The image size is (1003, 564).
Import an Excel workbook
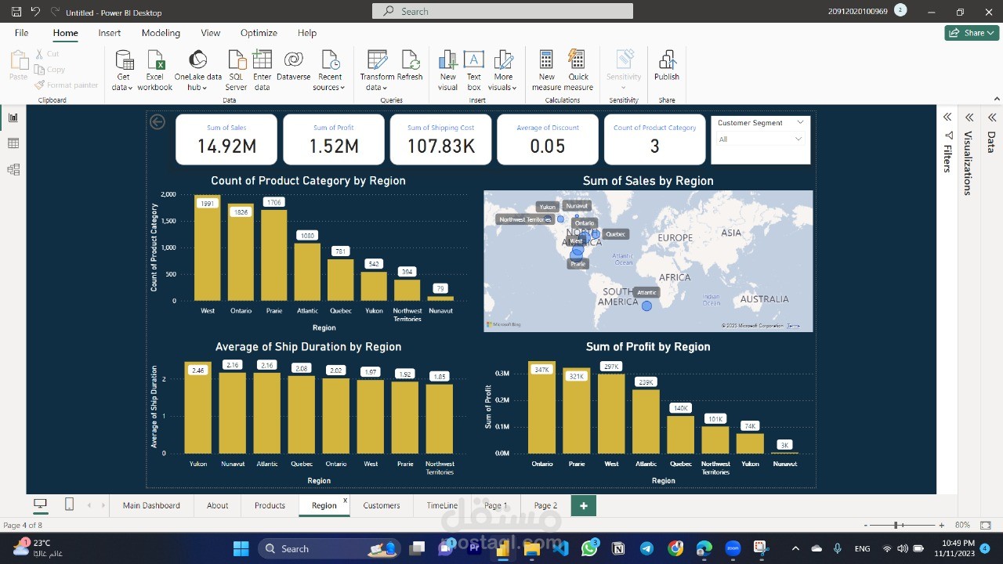click(154, 69)
